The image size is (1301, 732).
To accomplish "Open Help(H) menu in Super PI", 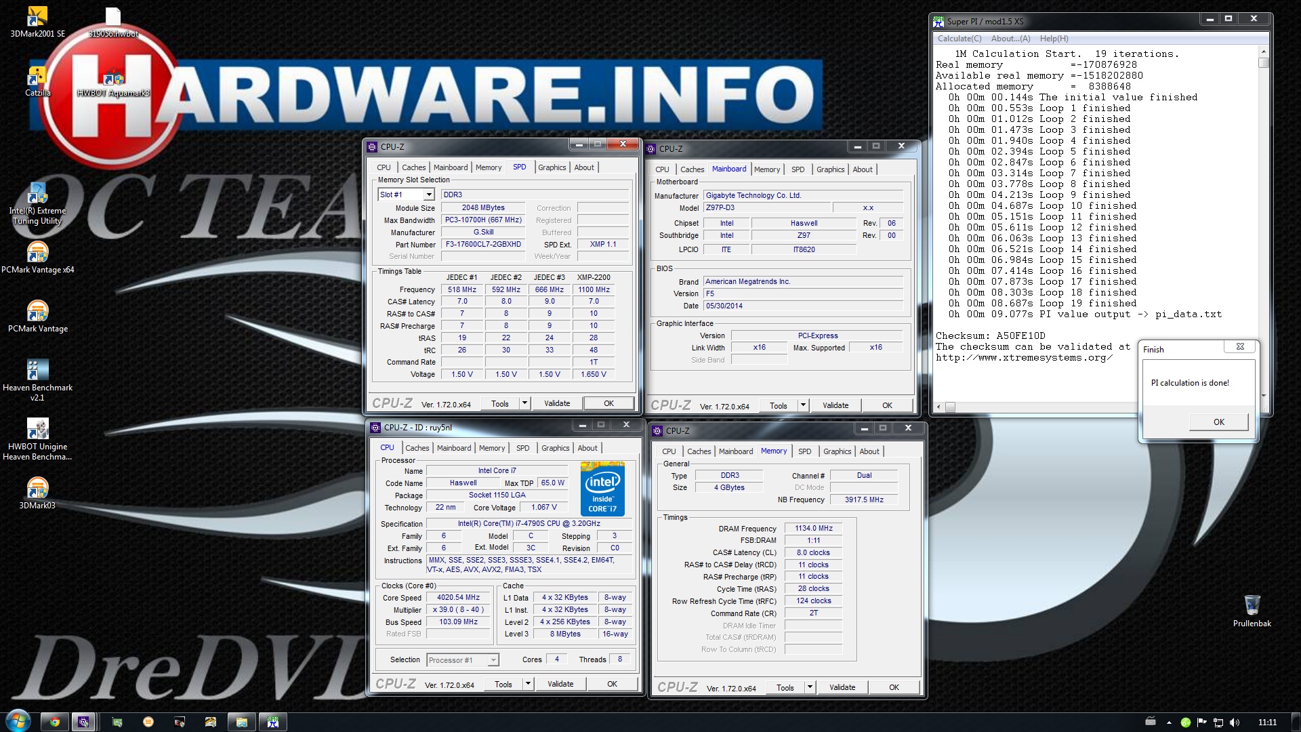I will coord(1054,39).
